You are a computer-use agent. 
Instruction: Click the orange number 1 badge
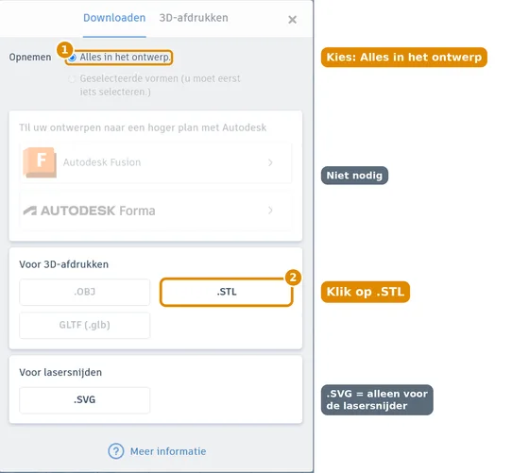pos(64,50)
